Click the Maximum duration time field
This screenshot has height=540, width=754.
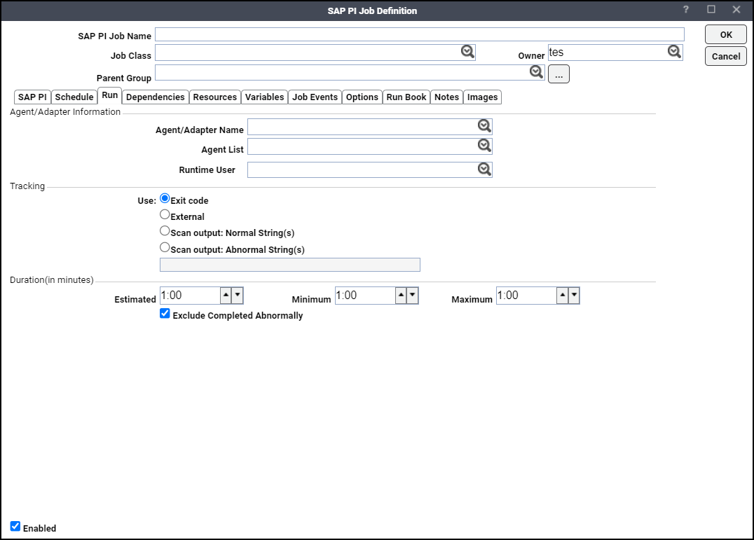point(526,296)
